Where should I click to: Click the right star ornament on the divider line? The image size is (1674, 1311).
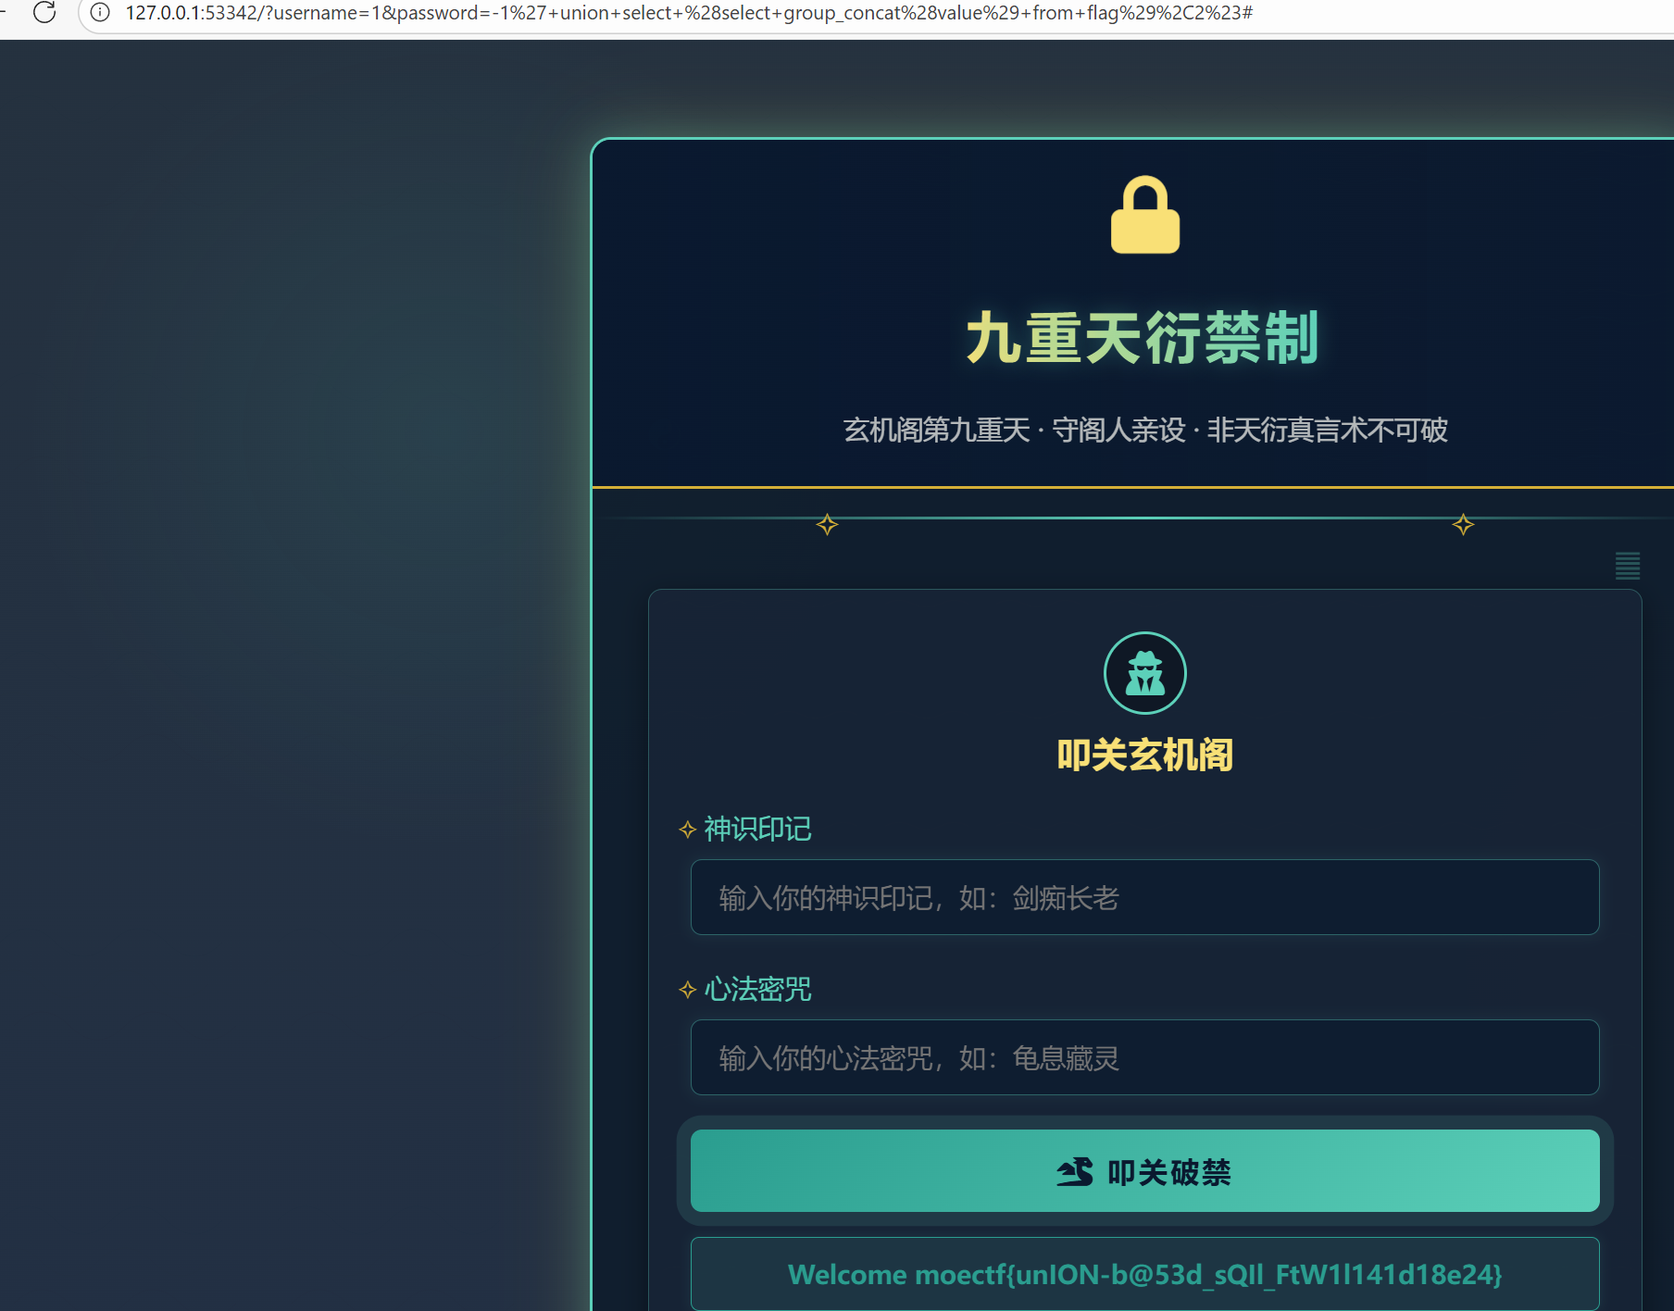(x=1463, y=524)
